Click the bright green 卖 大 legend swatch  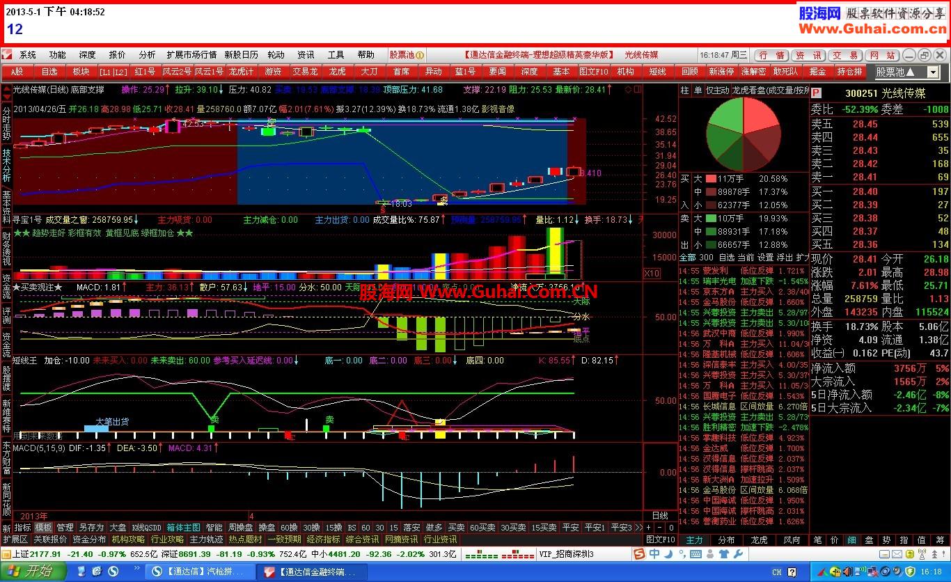pos(711,219)
